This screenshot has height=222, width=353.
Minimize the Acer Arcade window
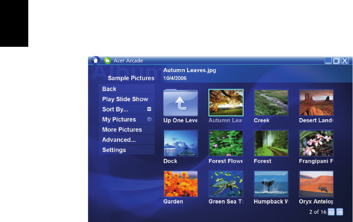[328, 60]
